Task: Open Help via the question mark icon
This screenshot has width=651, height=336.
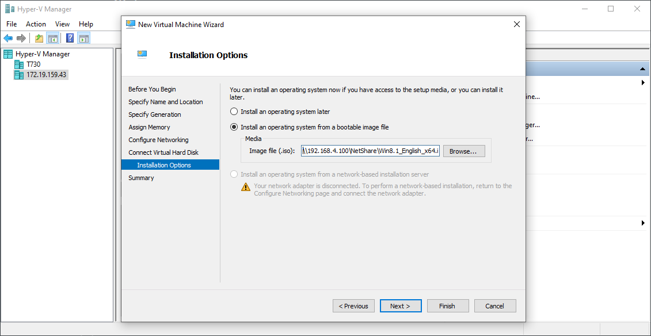Action: (x=70, y=39)
